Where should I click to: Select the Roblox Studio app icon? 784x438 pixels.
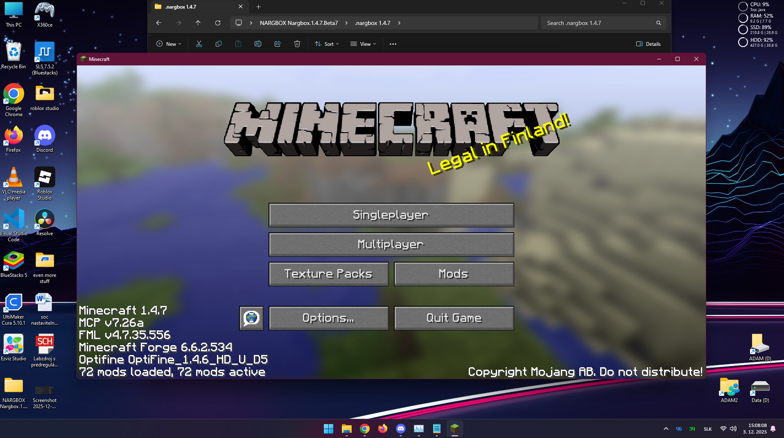[45, 184]
